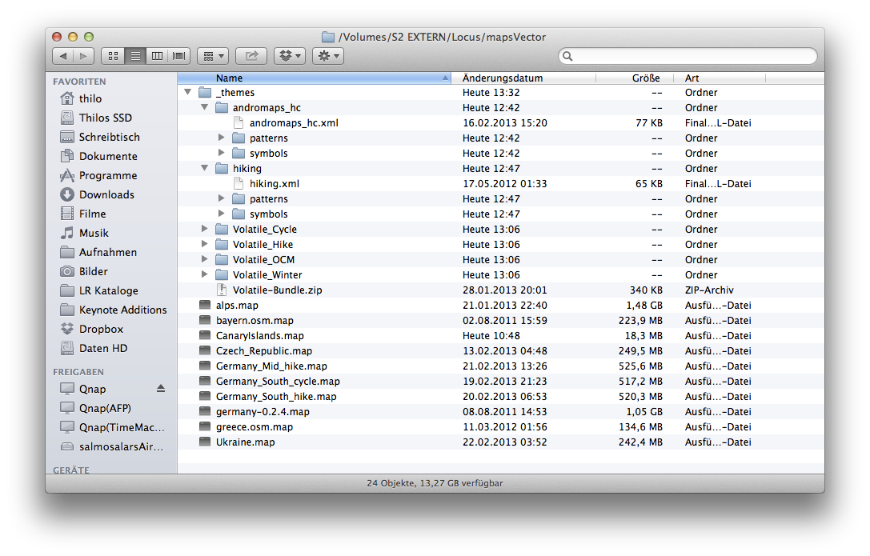
Task: Go back to the previous folder
Action: point(63,56)
